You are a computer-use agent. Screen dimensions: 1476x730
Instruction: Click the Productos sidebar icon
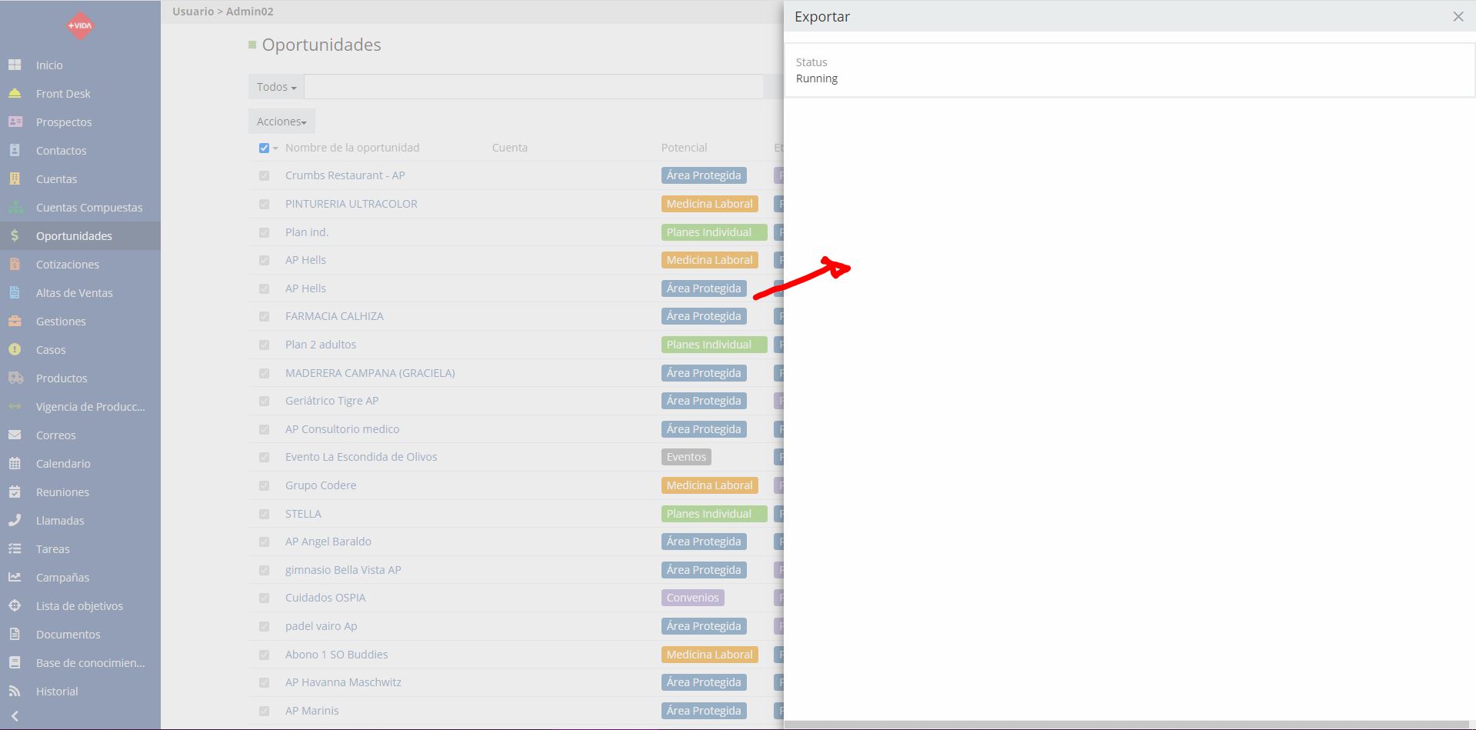pos(15,378)
